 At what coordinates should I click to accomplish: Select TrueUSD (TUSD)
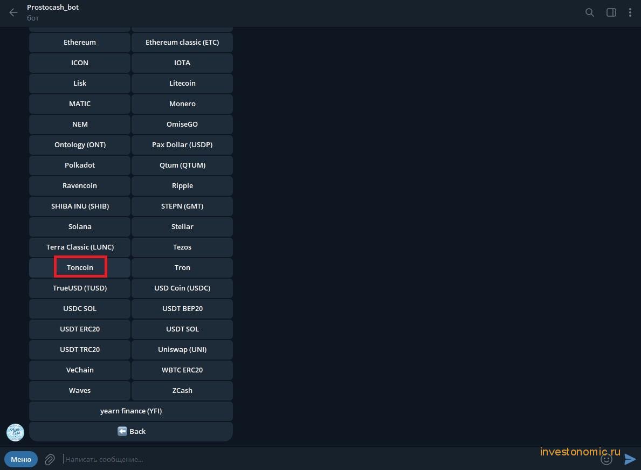[80, 288]
